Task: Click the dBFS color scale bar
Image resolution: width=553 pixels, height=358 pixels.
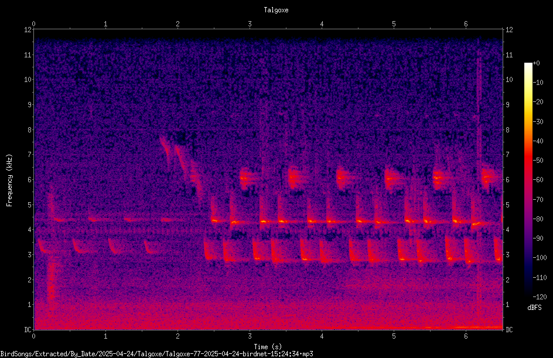Action: point(528,179)
